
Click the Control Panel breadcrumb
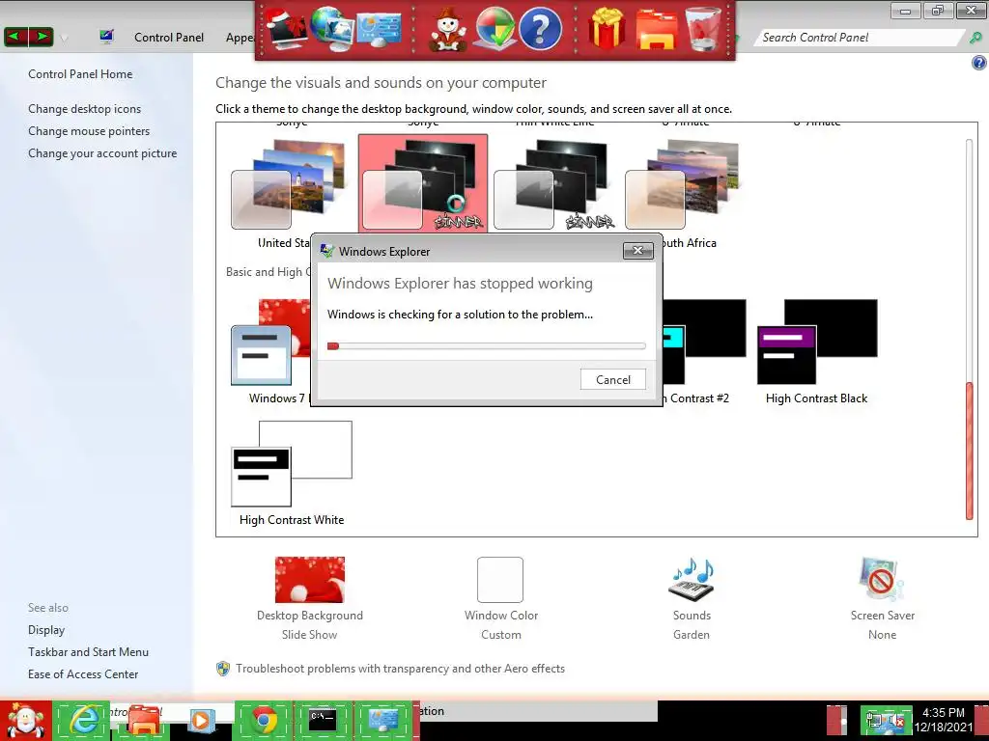click(x=169, y=38)
